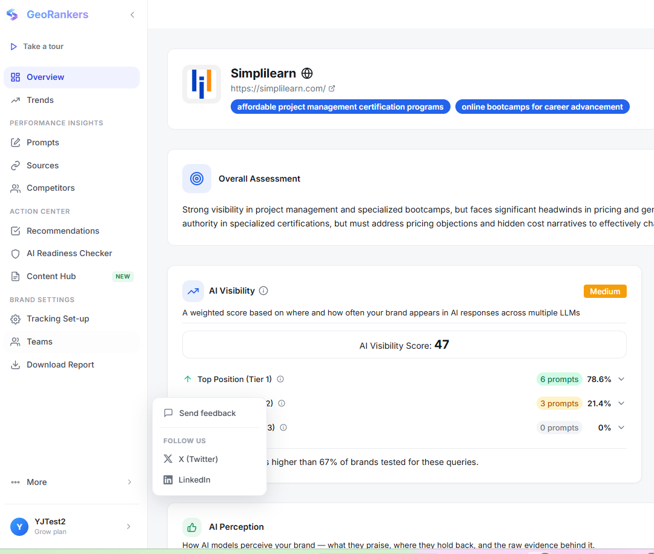Click the affordable project management certification programs tag
The image size is (654, 554).
point(340,107)
